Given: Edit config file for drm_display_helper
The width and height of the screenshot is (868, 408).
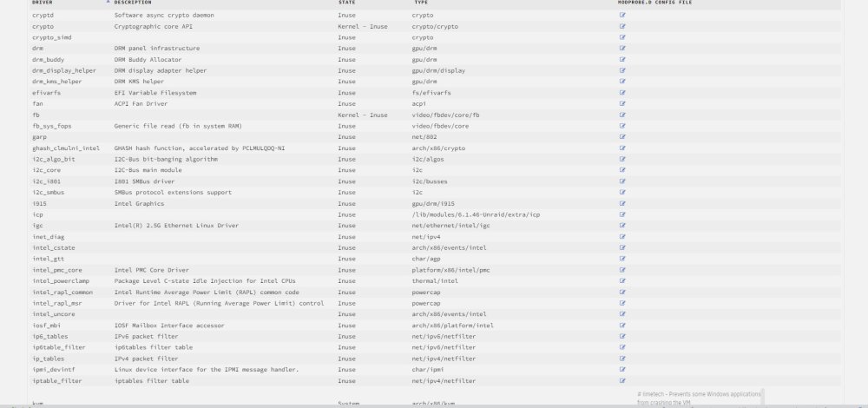Looking at the screenshot, I should click(622, 70).
